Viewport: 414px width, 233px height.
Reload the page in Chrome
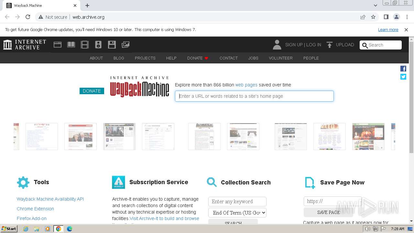click(28, 17)
